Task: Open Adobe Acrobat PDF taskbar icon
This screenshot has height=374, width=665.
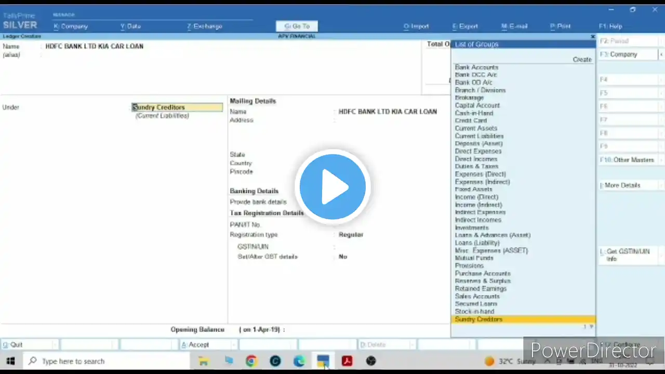Action: [347, 361]
